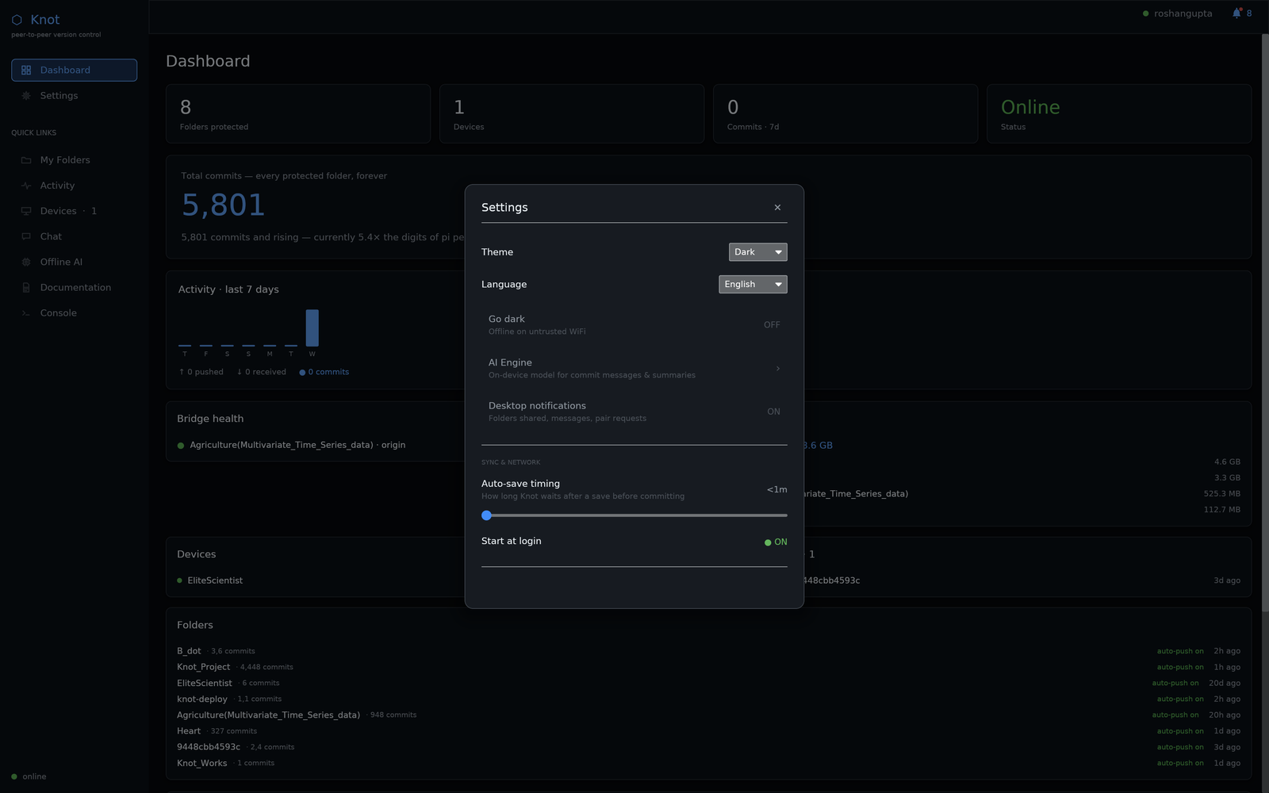Click the Folders protected stat card
The width and height of the screenshot is (1269, 793).
[298, 114]
